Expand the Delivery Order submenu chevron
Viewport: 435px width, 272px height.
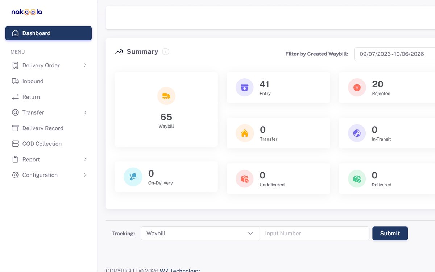[x=85, y=65]
